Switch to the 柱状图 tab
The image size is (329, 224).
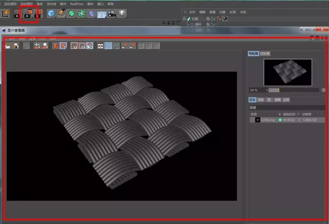coord(265,53)
